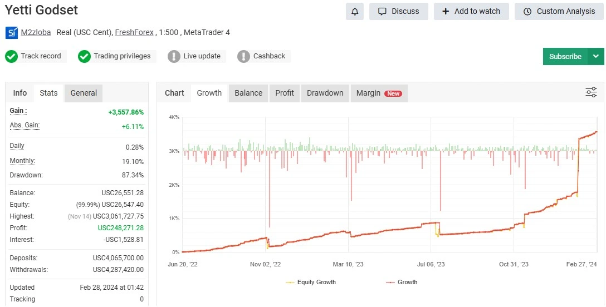Click the Live update warning icon

(x=174, y=56)
